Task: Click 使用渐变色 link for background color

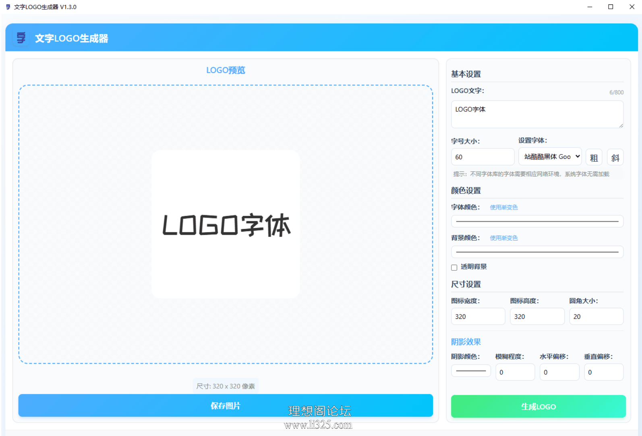Action: click(503, 238)
